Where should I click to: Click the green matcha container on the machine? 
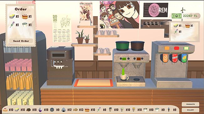tap(123, 46)
